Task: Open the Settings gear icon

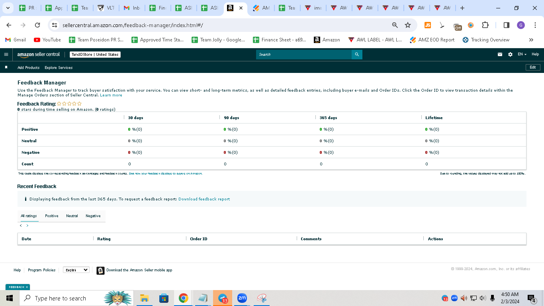Action: pos(510,55)
